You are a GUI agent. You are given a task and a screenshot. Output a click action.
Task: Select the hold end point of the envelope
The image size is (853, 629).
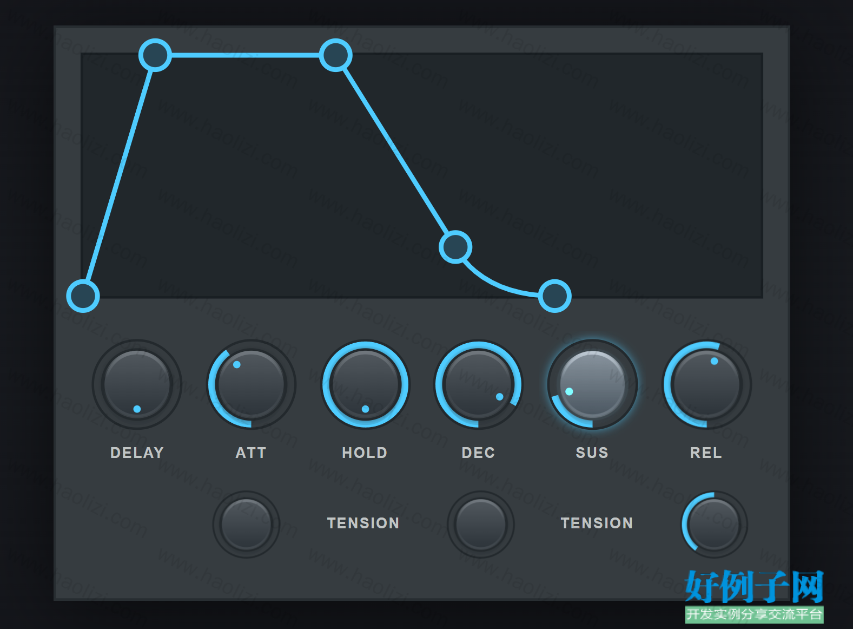point(336,55)
